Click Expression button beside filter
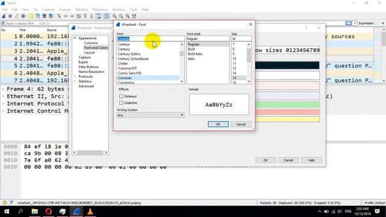 [367, 23]
